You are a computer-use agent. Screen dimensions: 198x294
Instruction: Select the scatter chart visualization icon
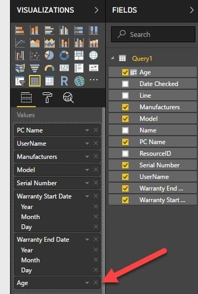(35, 55)
